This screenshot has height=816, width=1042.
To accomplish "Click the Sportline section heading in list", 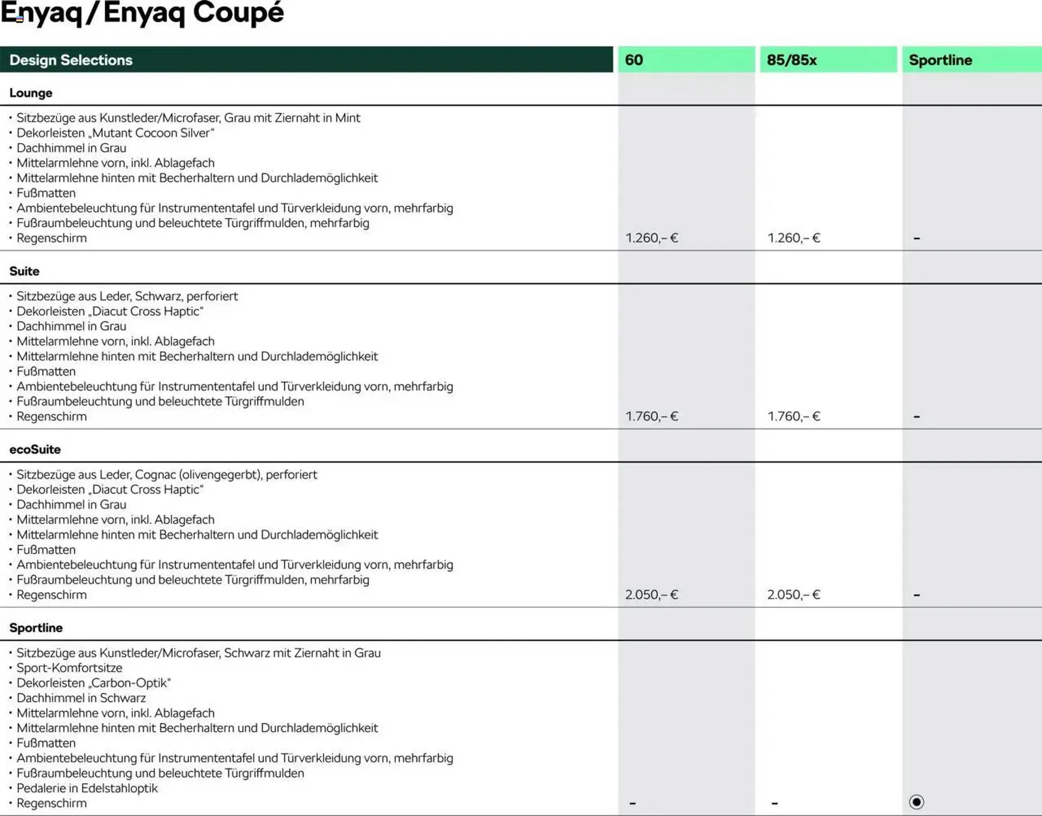I will click(x=36, y=628).
